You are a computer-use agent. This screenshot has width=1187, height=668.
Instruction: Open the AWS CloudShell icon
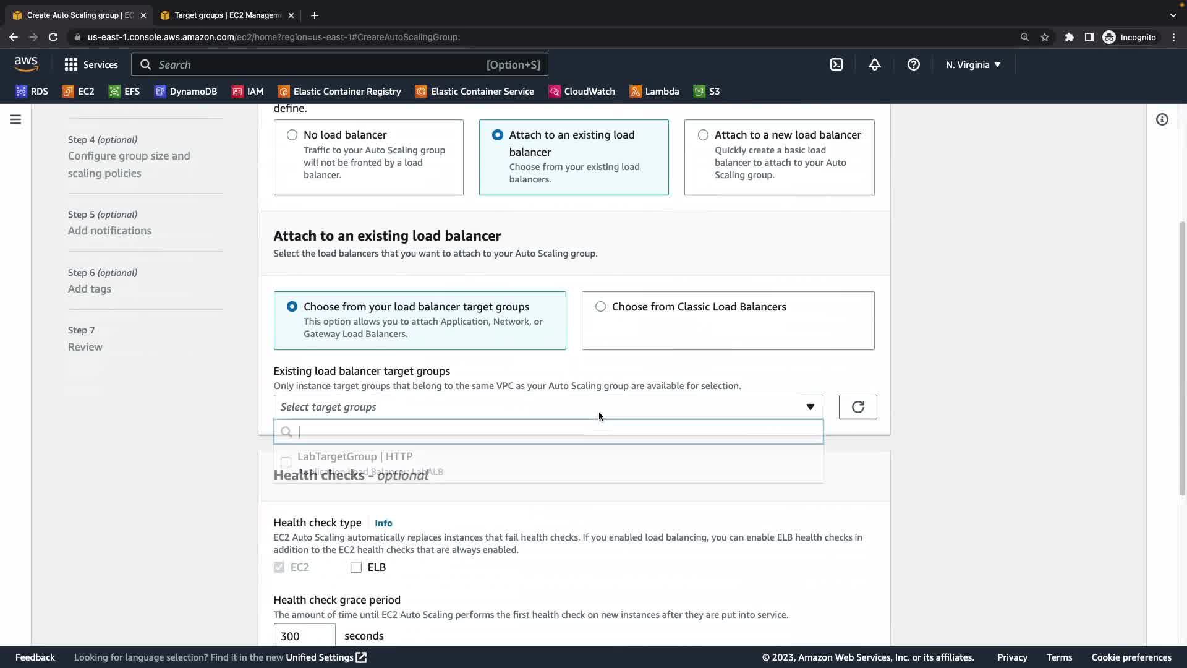click(836, 64)
